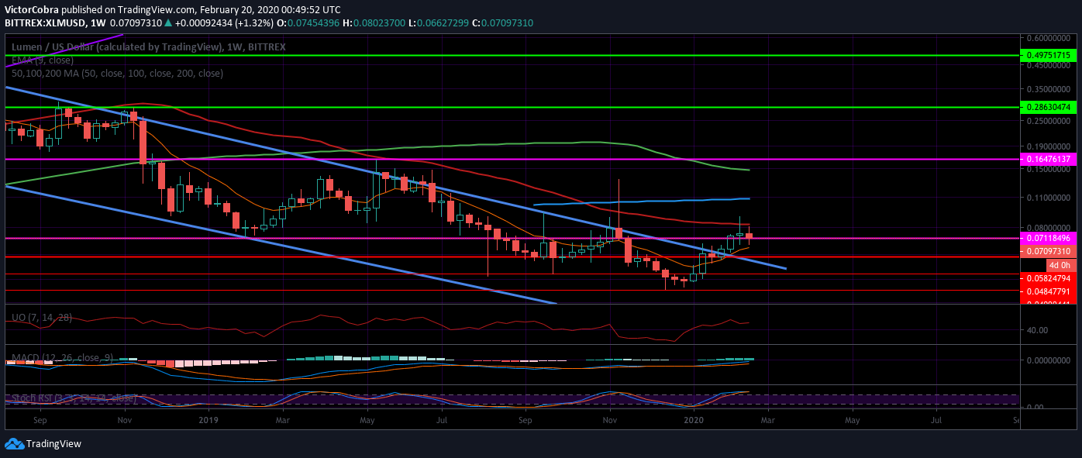Click the May label next to 2019
This screenshot has height=458, width=1082.
[x=367, y=420]
